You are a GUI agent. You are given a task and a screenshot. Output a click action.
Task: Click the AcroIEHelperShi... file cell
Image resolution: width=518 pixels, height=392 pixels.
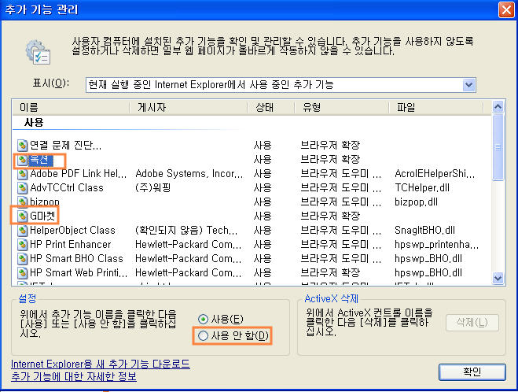[435, 174]
